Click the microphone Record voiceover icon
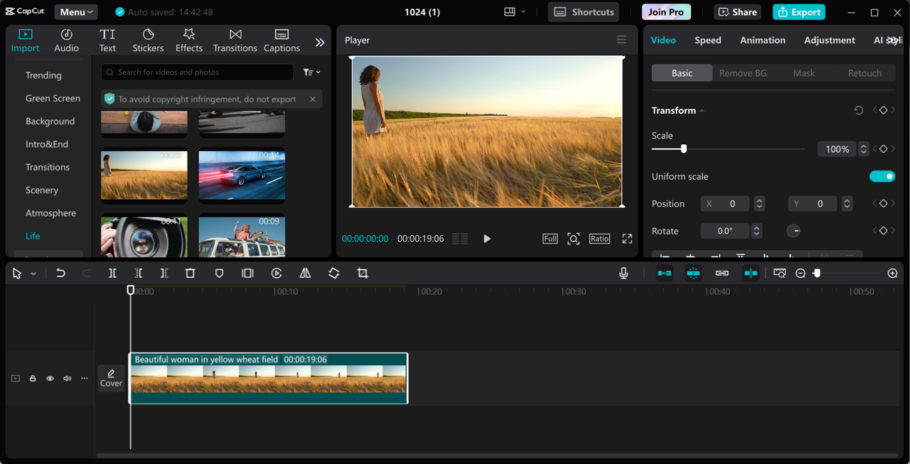Image resolution: width=910 pixels, height=464 pixels. click(623, 273)
